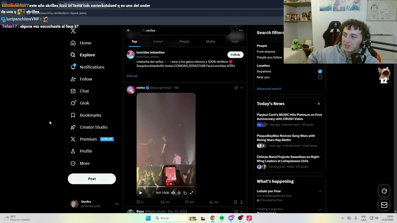Open video playback settings gear

click(179, 193)
